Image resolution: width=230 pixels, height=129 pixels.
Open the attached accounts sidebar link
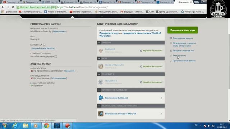[184, 61]
